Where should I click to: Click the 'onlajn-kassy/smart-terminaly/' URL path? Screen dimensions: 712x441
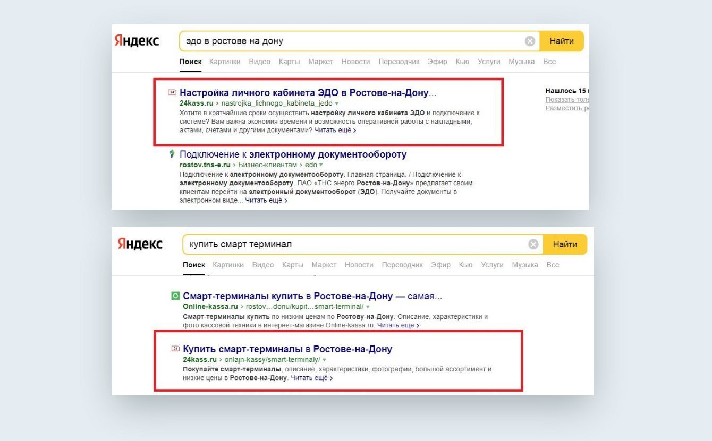pos(273,360)
